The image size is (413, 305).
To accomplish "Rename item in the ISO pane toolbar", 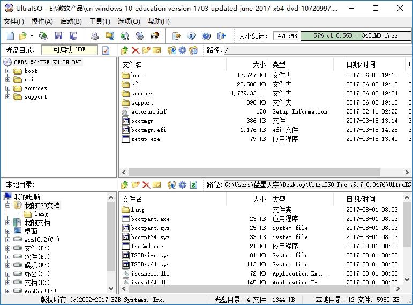I will click(x=157, y=50).
